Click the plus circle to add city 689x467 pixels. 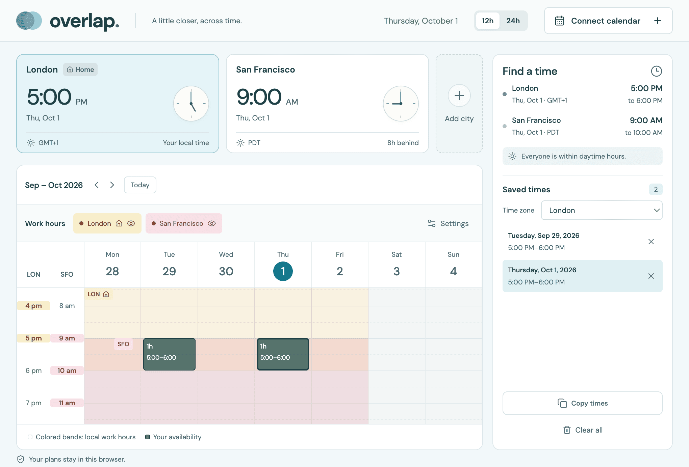[x=459, y=95]
